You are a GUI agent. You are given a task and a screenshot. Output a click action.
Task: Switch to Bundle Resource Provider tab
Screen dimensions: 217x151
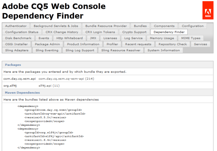(106, 26)
